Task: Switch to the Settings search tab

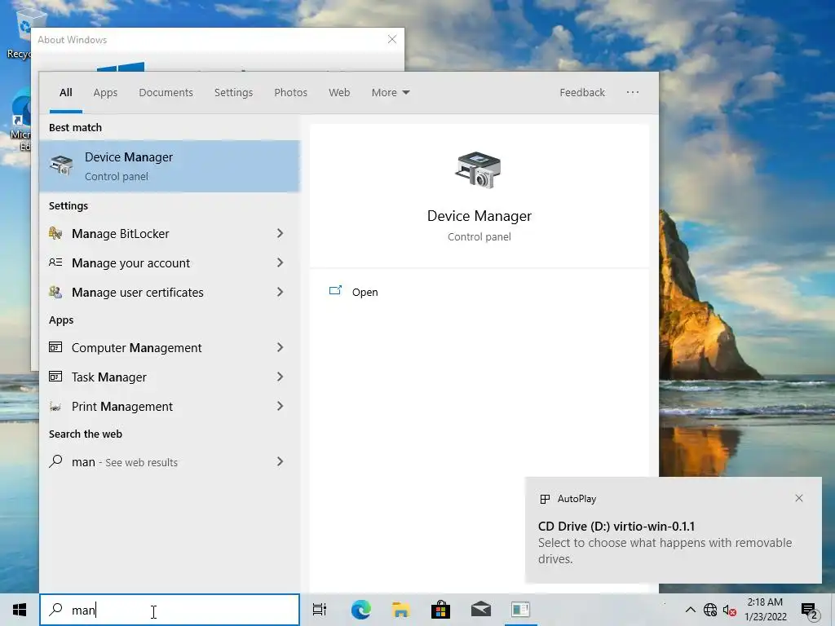Action: (233, 93)
